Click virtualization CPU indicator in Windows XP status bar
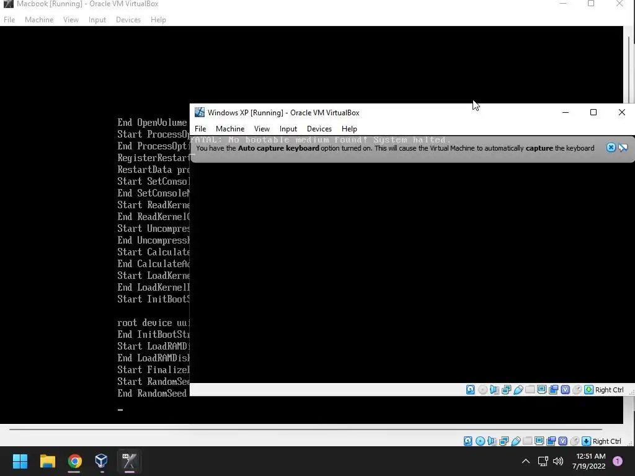The height and width of the screenshot is (476, 635). coord(566,390)
